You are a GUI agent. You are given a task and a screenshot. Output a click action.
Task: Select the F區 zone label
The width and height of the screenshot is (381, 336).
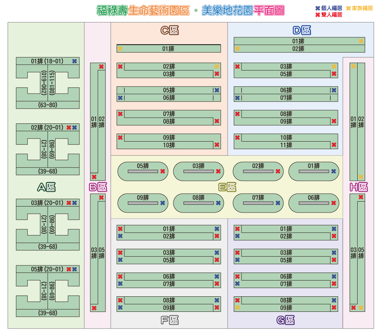click(169, 320)
